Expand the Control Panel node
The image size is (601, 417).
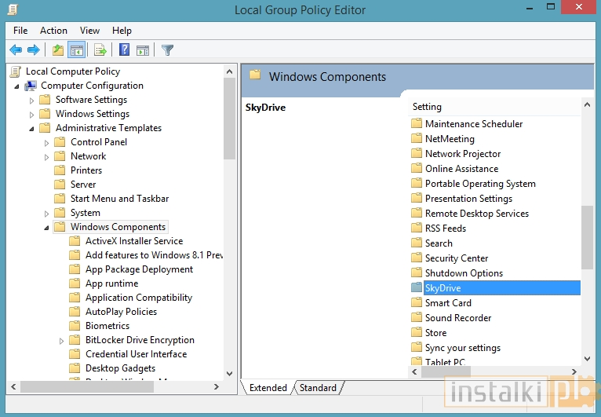pos(46,143)
